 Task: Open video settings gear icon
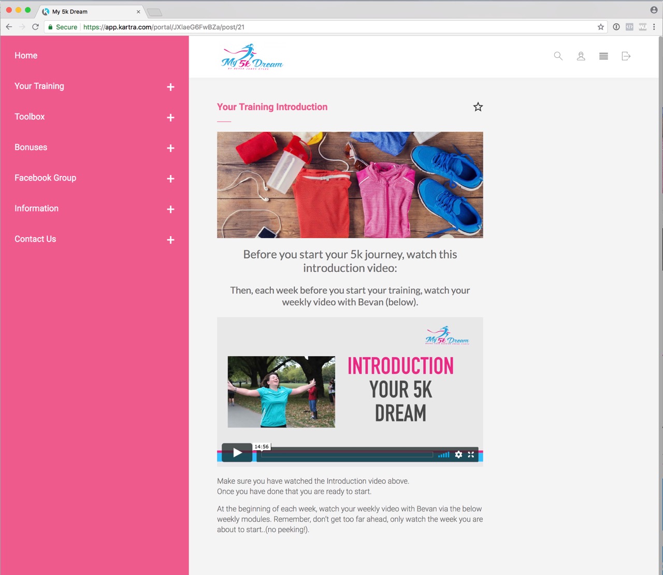(458, 454)
